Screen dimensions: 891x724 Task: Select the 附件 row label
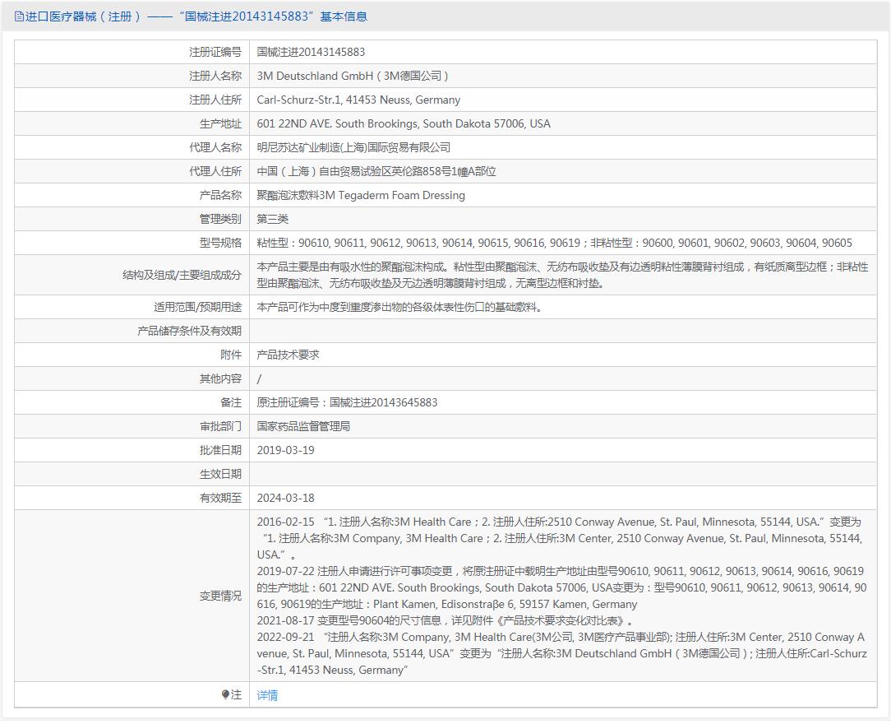(231, 355)
